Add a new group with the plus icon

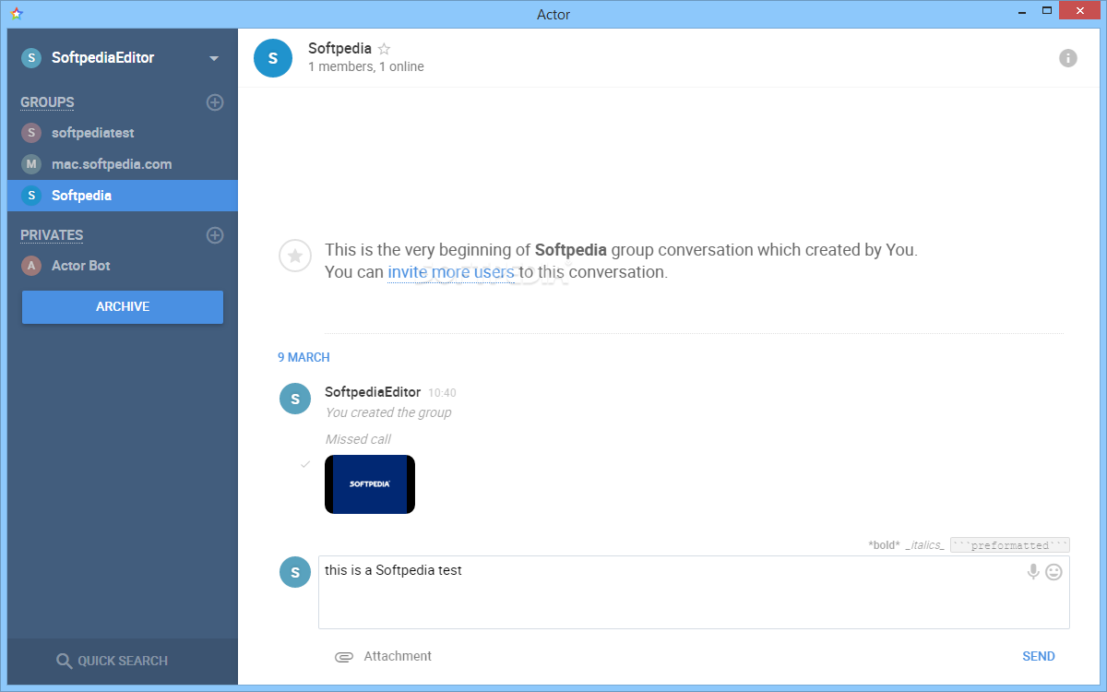coord(215,102)
